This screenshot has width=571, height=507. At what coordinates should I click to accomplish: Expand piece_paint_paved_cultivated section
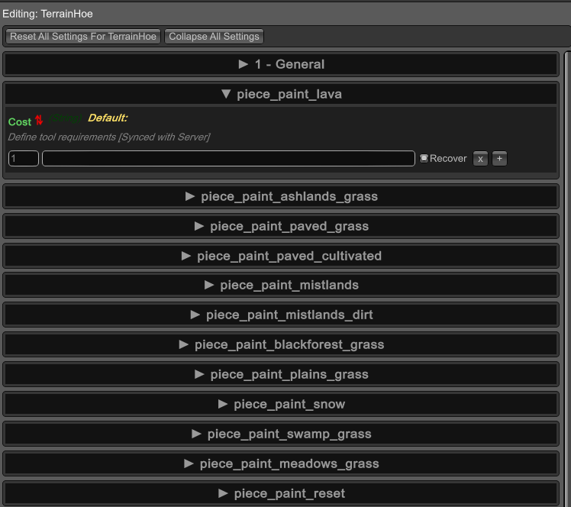tap(281, 256)
